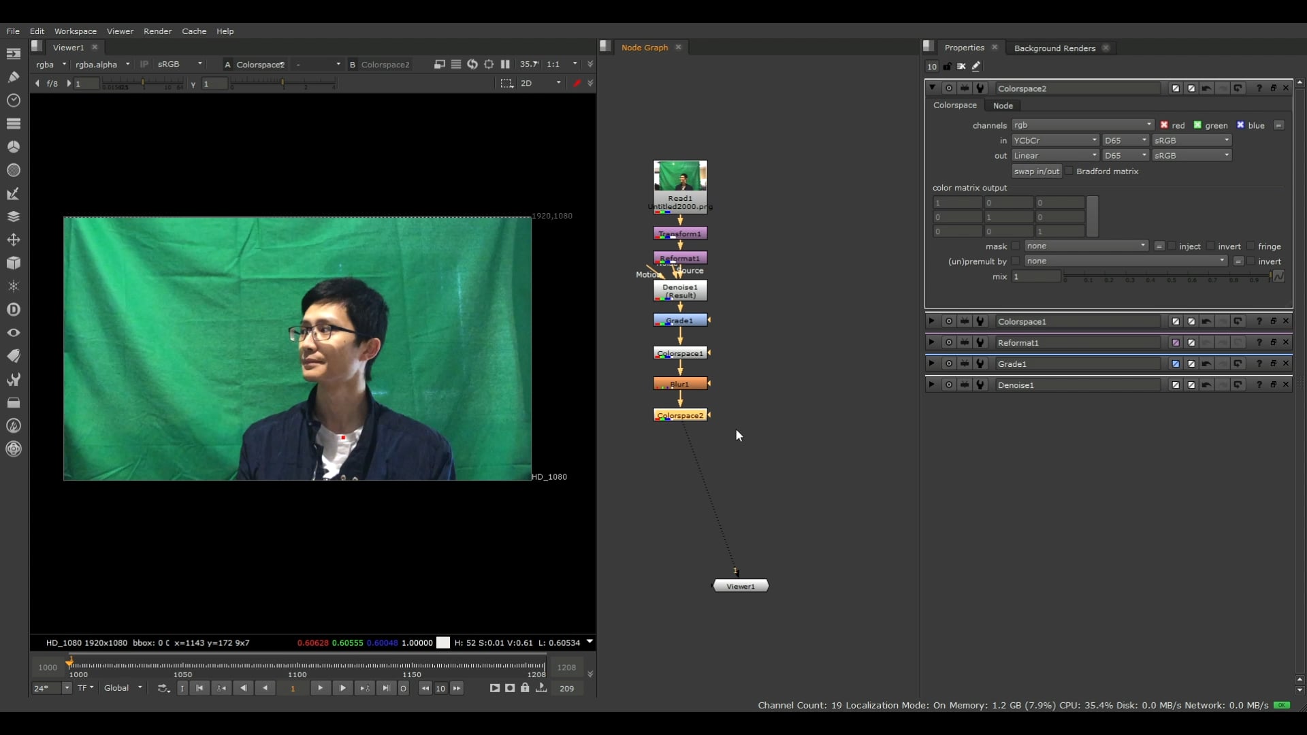1307x735 pixels.
Task: Open the sRGB viewer process dropdown above the viewer
Action: 179,64
